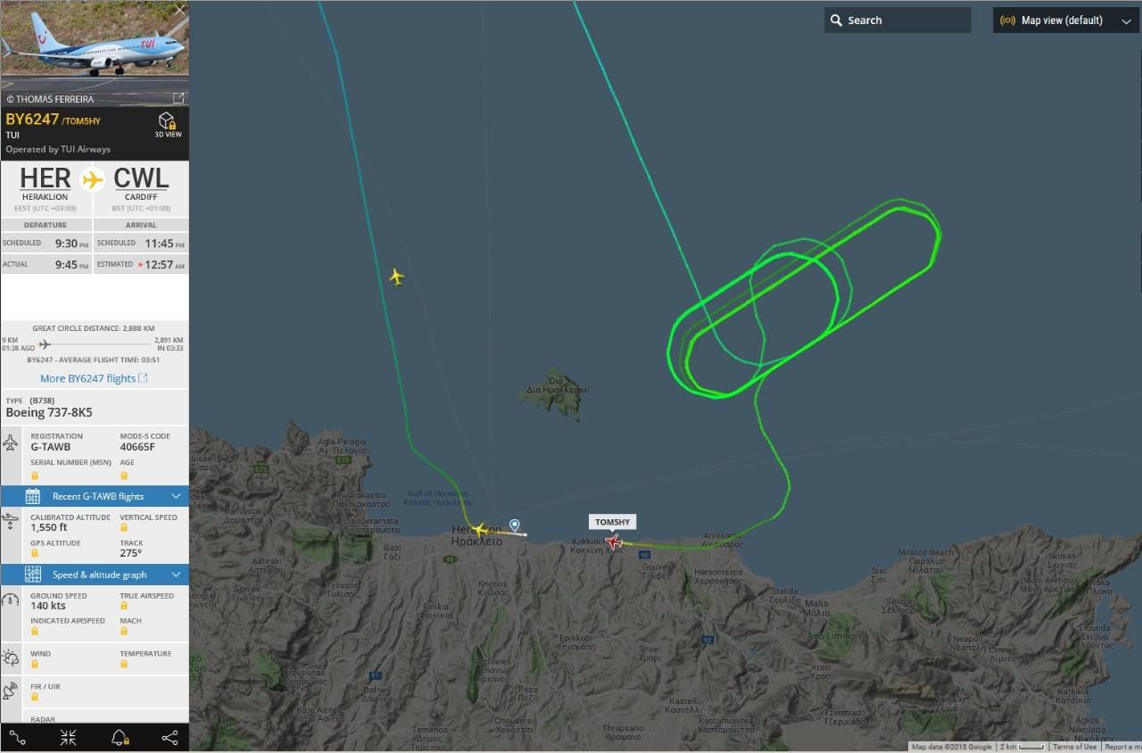Show the flight route using route icon
Screen dimensions: 1142x753
pos(17,737)
